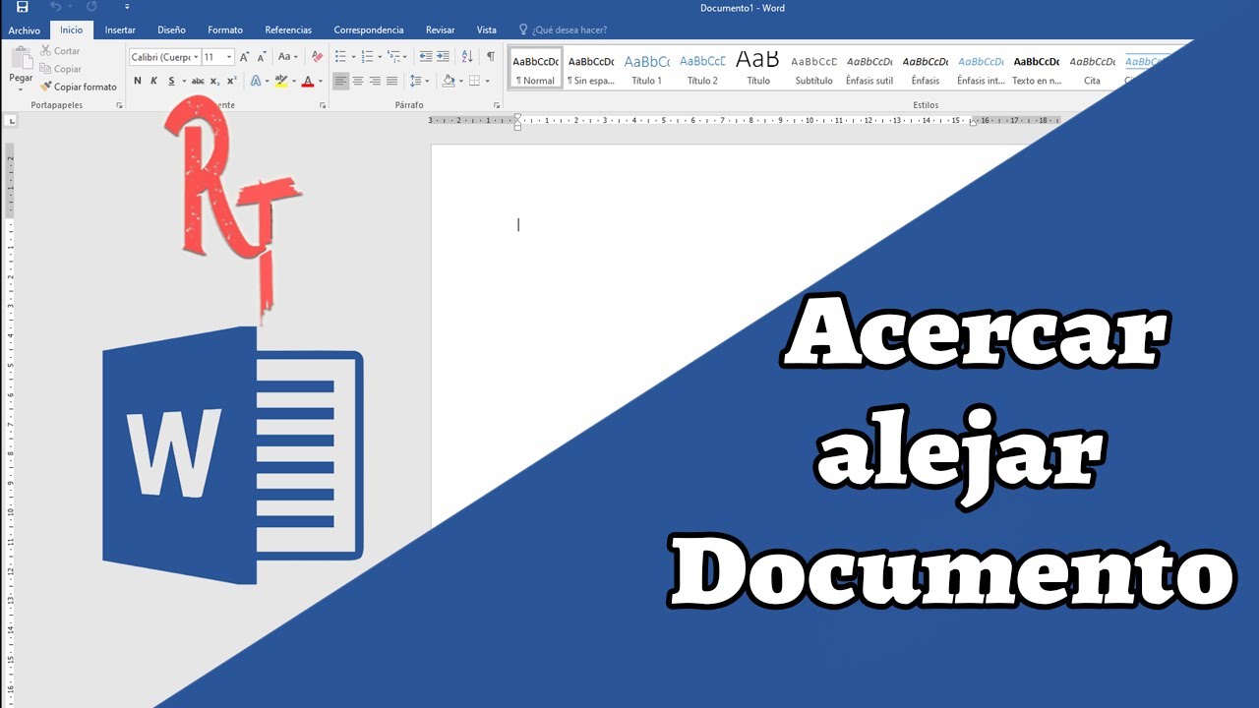Viewport: 1259px width, 708px height.
Task: Activate Copiar formato brush
Action: (79, 87)
